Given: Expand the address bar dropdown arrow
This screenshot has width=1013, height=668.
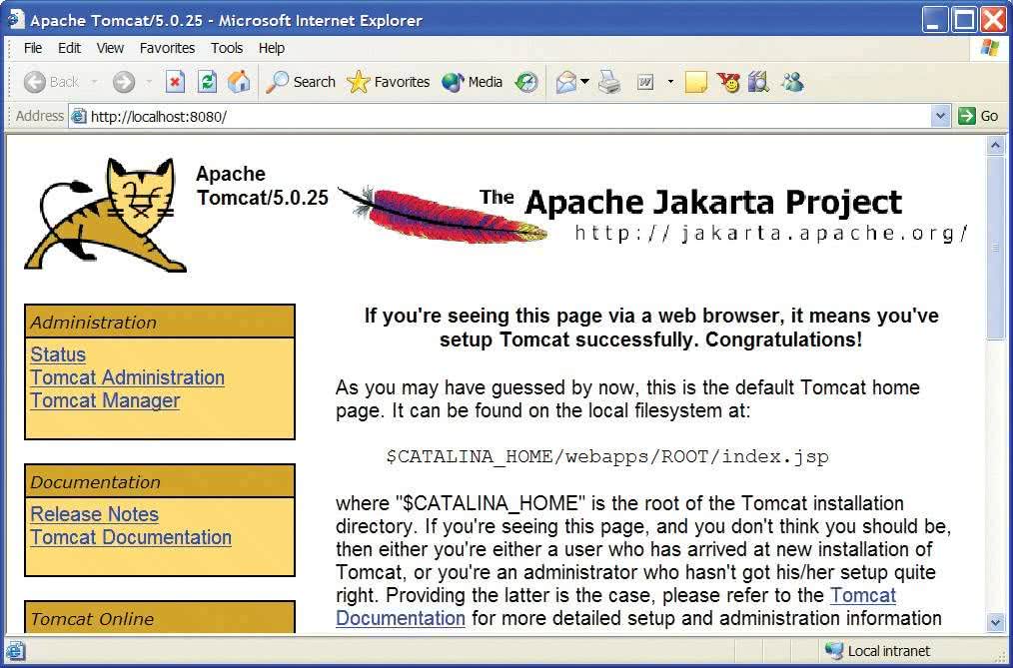Looking at the screenshot, I should pos(940,116).
